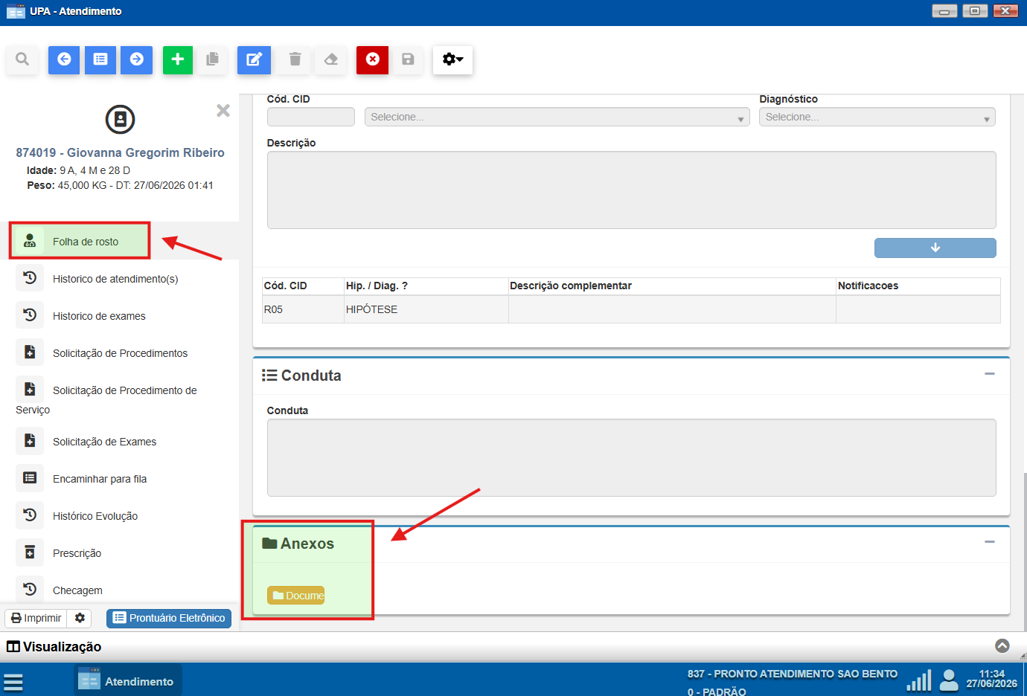Click the Prontuário Eletrônico button

pos(169,618)
